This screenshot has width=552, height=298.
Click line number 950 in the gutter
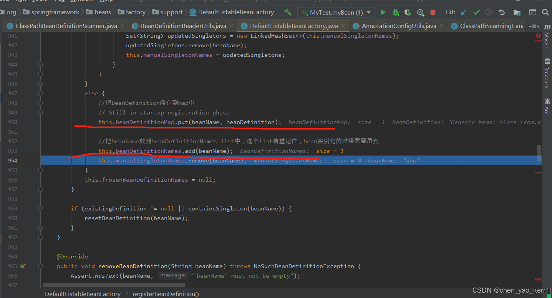(13, 122)
